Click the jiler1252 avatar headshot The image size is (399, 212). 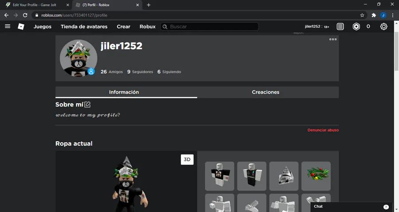(78, 58)
